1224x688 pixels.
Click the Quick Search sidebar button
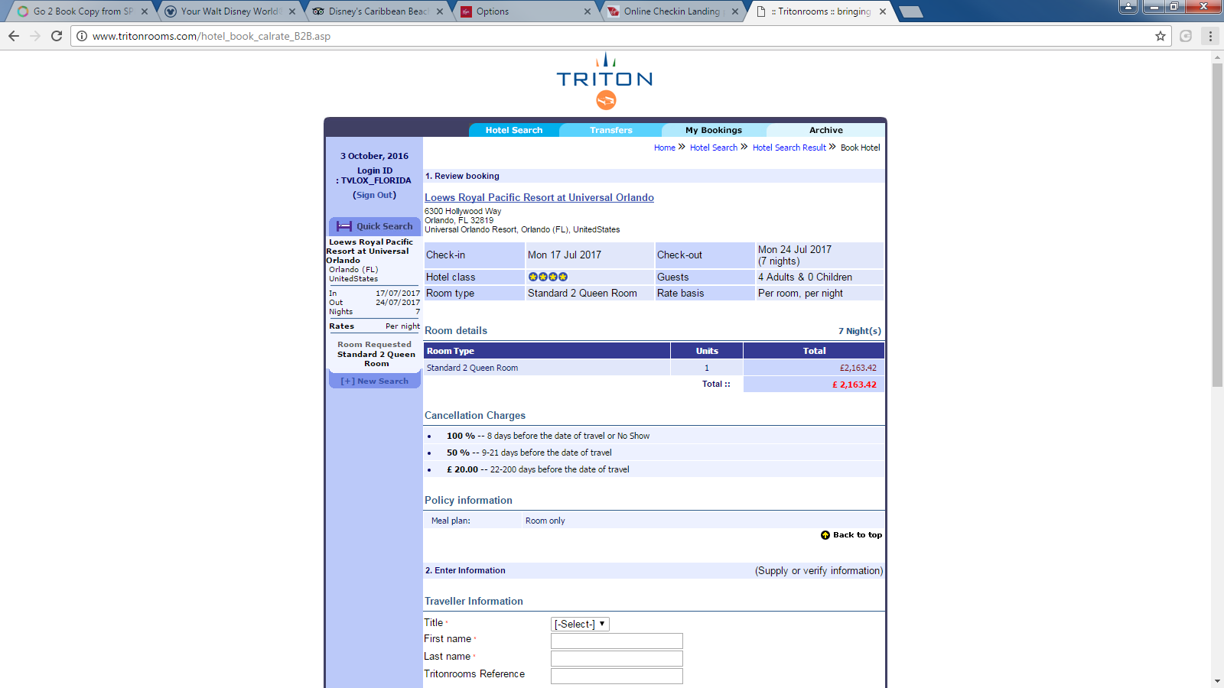[375, 226]
